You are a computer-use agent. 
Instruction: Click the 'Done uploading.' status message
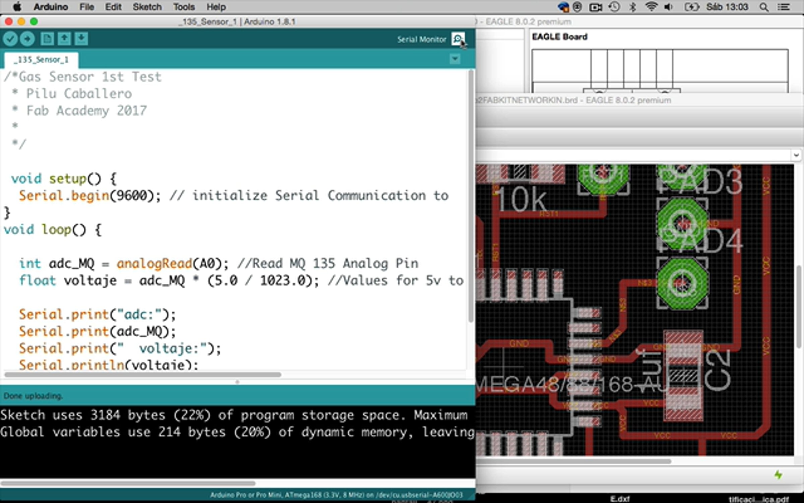tap(33, 396)
